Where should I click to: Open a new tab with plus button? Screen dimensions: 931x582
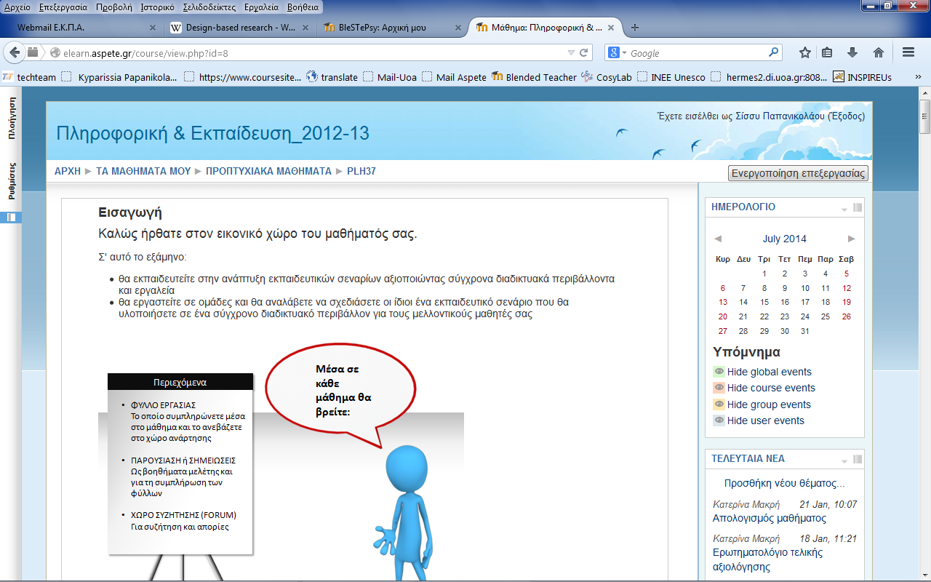[x=635, y=28]
